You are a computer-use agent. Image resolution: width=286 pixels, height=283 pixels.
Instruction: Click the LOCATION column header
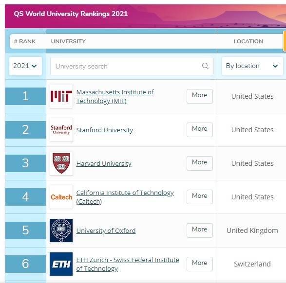[248, 41]
